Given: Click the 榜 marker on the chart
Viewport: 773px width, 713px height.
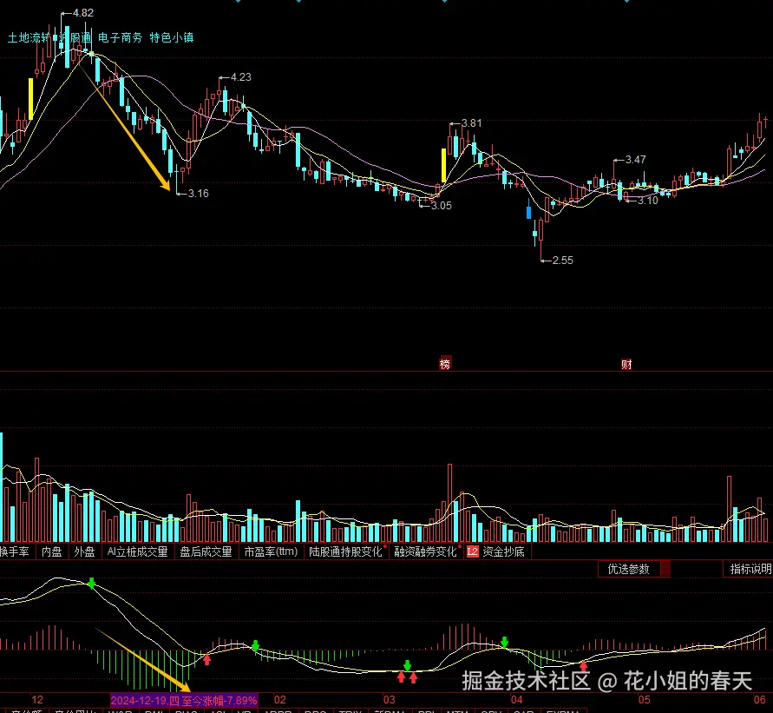Looking at the screenshot, I should (445, 364).
